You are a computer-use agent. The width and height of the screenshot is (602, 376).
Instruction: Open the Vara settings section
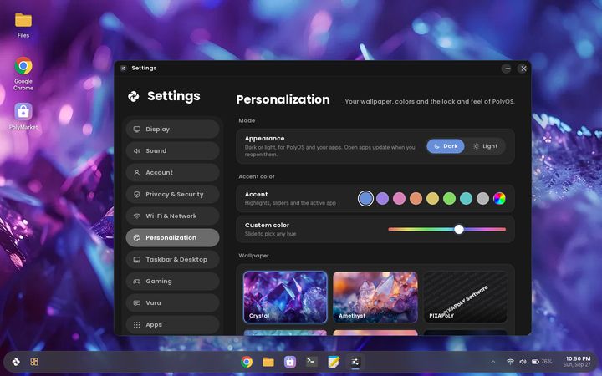tap(172, 303)
